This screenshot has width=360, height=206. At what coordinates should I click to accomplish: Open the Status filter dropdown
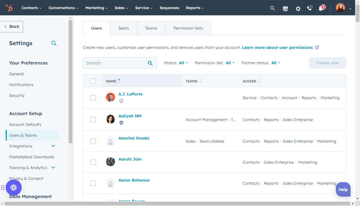coord(183,63)
